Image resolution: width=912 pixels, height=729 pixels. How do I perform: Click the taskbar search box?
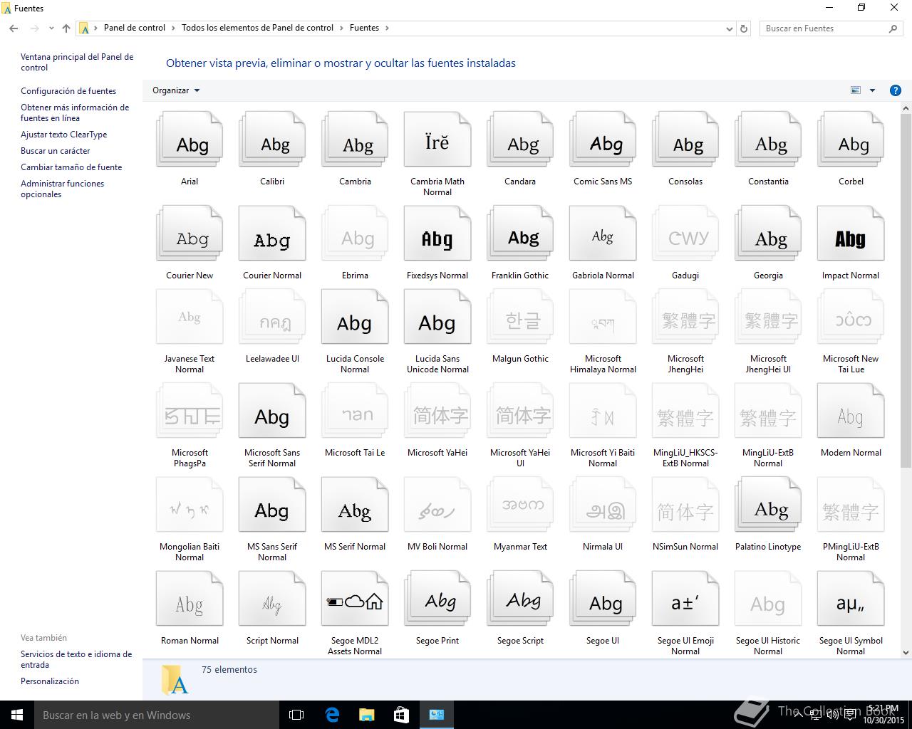(157, 715)
